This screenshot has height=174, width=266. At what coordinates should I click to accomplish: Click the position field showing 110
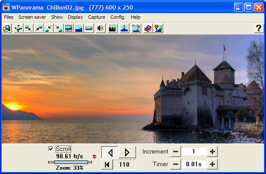124,164
